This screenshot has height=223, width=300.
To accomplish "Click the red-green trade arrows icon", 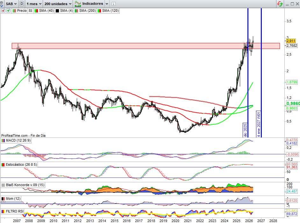I will click(x=280, y=3).
